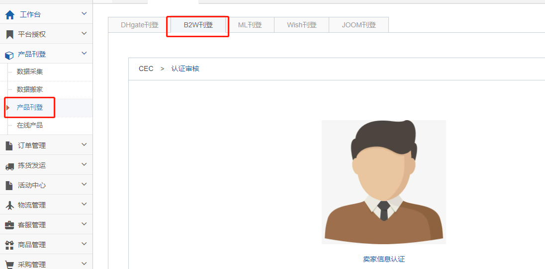This screenshot has height=269, width=545.
Task: Click the 卖家信息认证 link
Action: [x=384, y=259]
